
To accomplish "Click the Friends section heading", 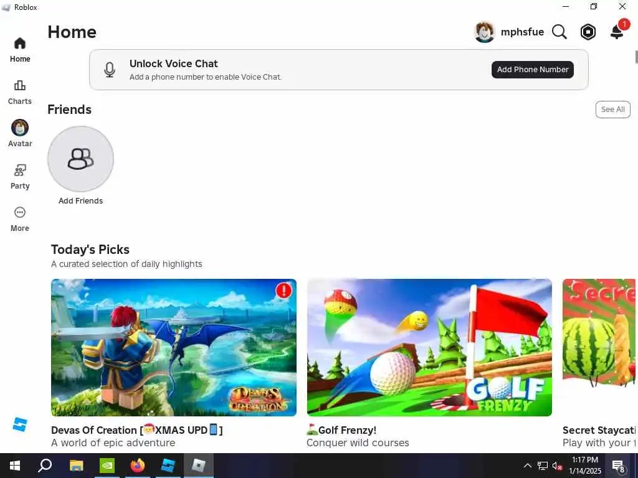I will [x=70, y=110].
